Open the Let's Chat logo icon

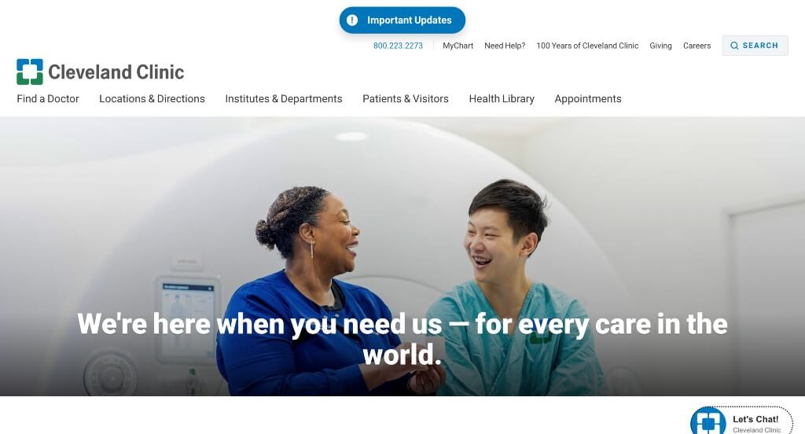(708, 421)
